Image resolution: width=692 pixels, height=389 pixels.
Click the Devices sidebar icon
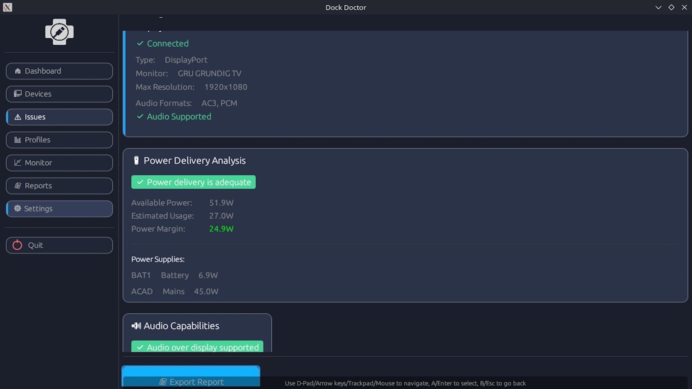point(17,94)
